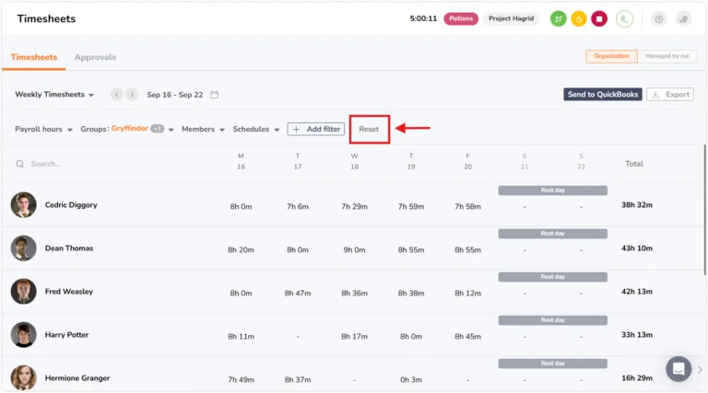Open Hermione Granger's avatar

(23, 377)
